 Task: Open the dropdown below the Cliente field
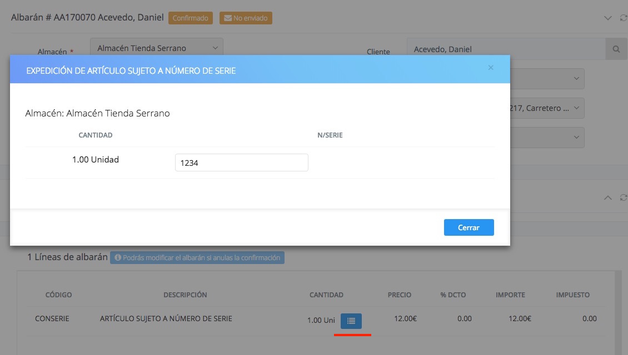point(547,79)
